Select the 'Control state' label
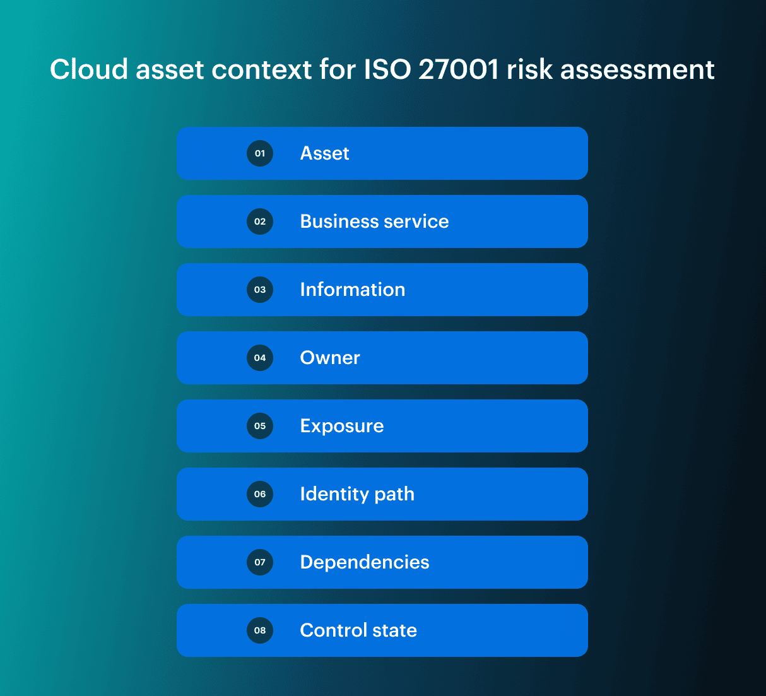Viewport: 766px width, 696px height. click(x=358, y=630)
